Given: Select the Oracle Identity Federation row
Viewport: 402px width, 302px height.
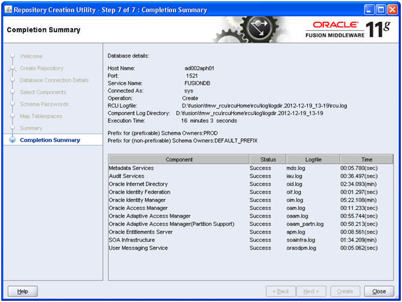Looking at the screenshot, I should click(x=251, y=192).
